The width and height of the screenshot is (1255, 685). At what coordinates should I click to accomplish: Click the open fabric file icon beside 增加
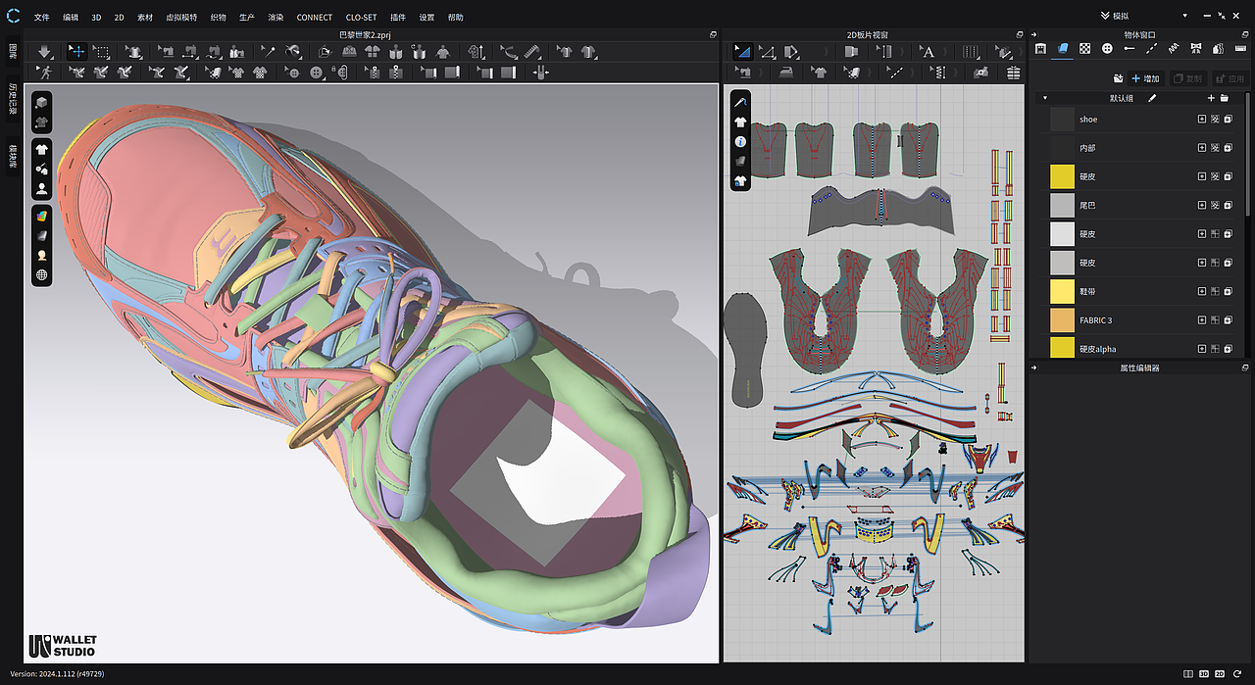pyautogui.click(x=1119, y=78)
